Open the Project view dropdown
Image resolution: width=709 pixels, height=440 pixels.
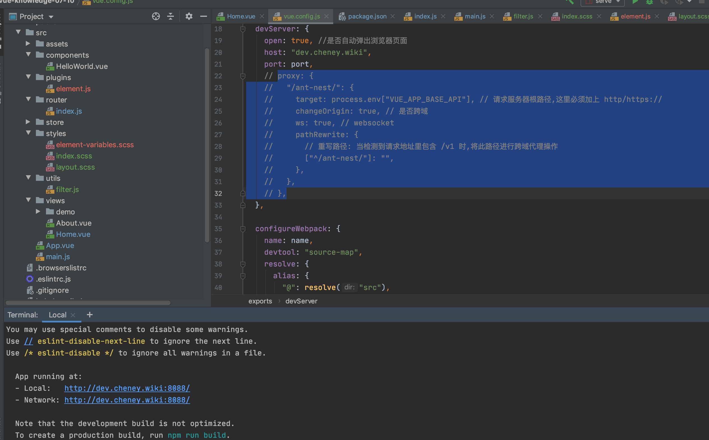click(51, 17)
